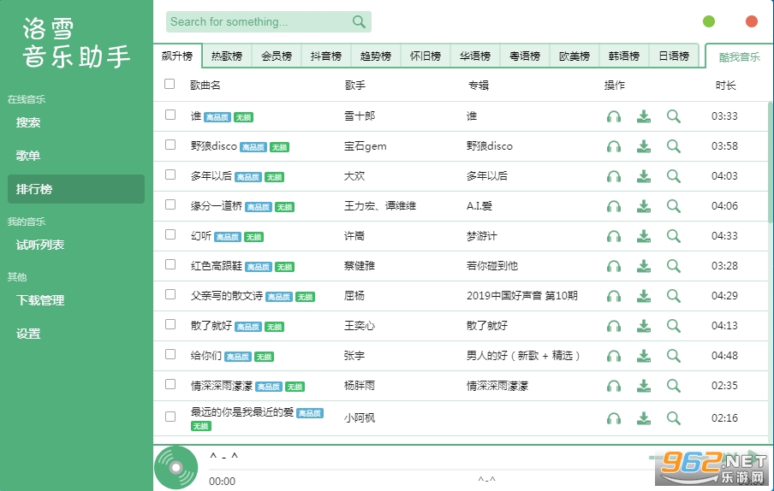Image resolution: width=774 pixels, height=491 pixels.
Task: Select the 欧美榜 tab
Action: tap(575, 56)
